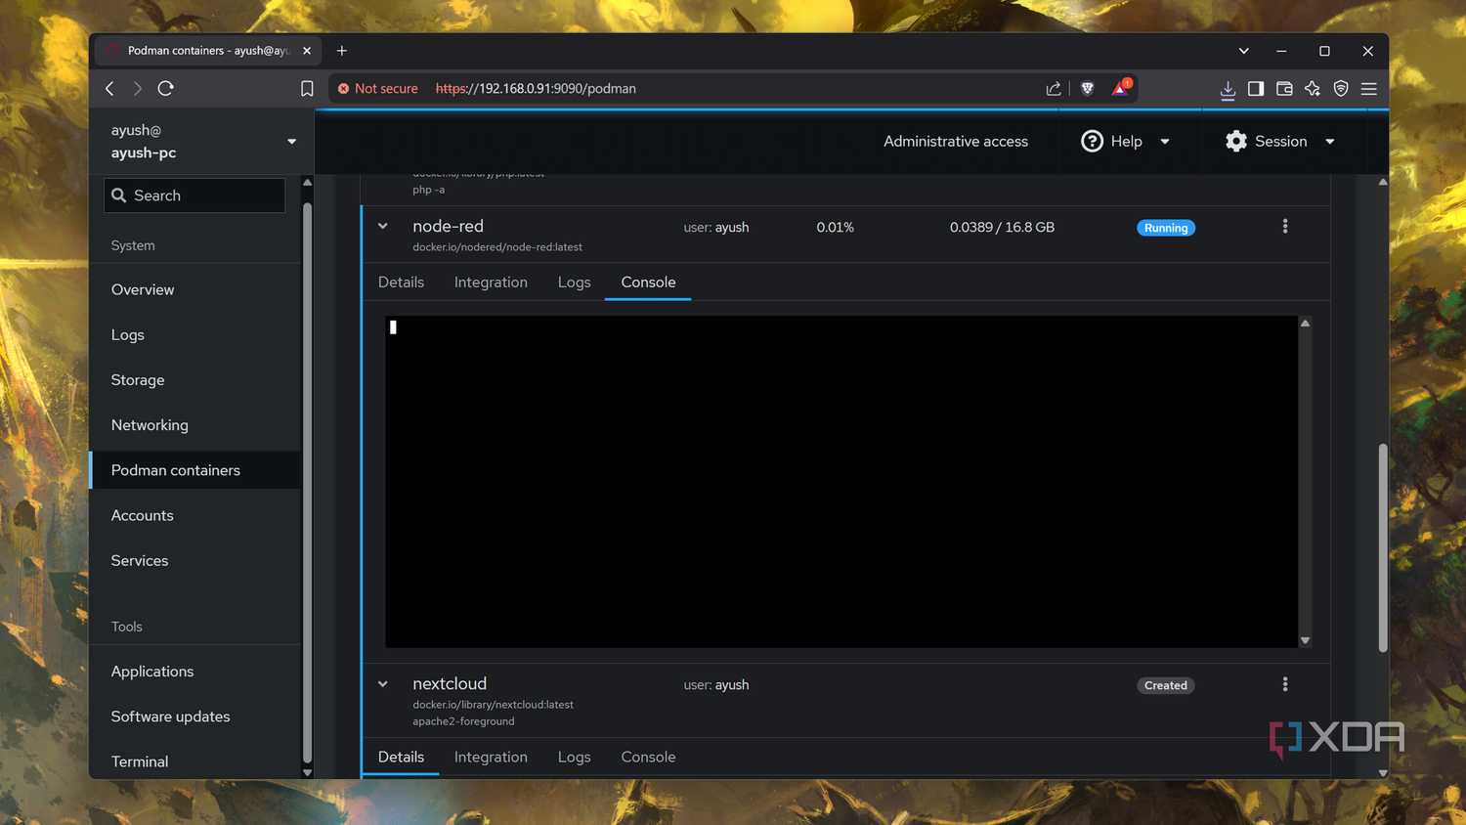The width and height of the screenshot is (1466, 825).
Task: Open the Services page
Action: [140, 560]
